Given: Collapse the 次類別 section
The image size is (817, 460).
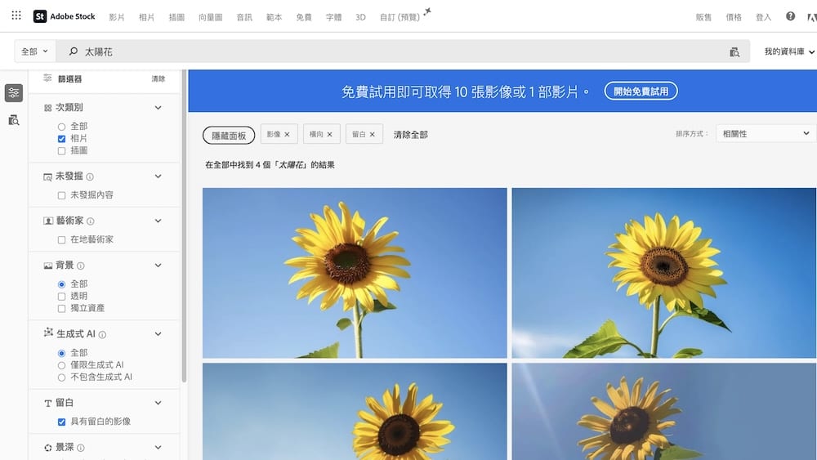Looking at the screenshot, I should pos(158,108).
